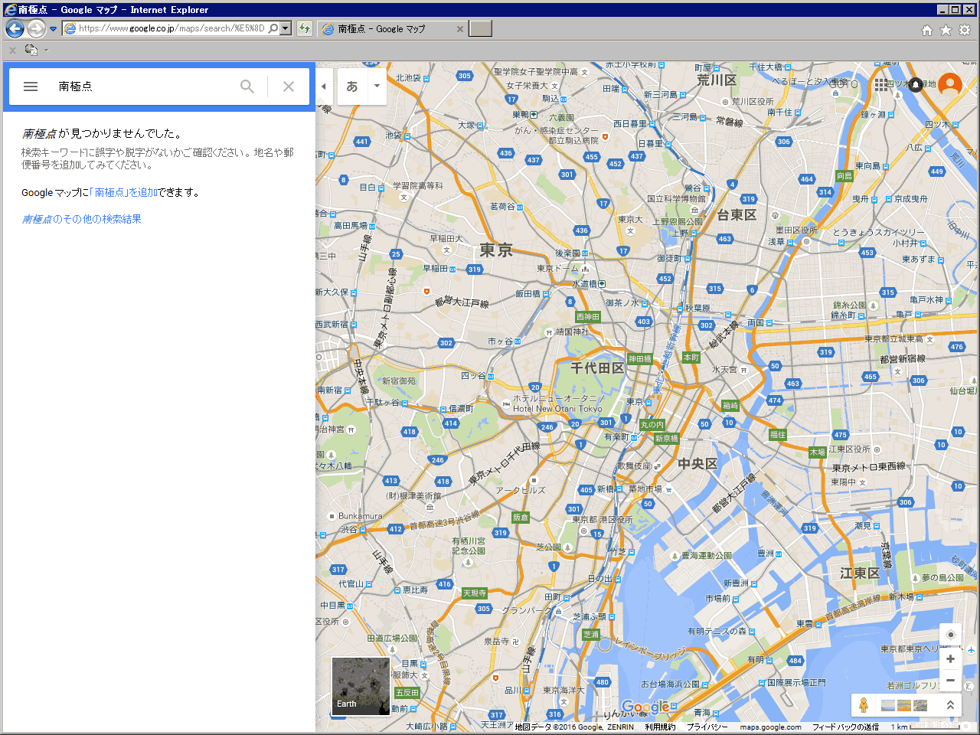Refresh the page with the green arrows

(x=305, y=28)
